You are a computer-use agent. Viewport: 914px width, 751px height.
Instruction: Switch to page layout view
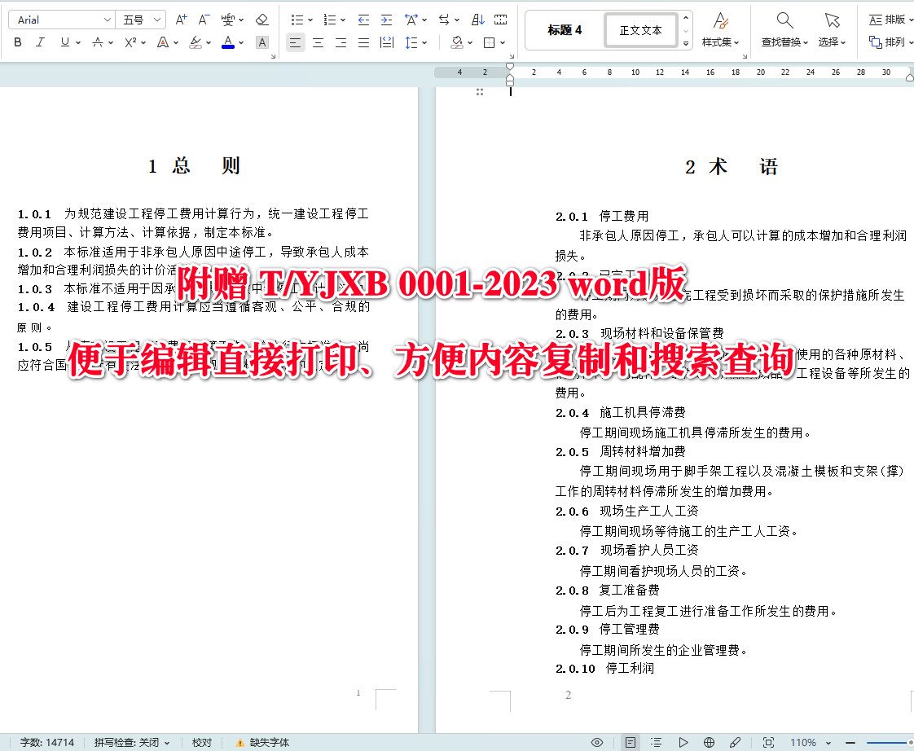click(x=631, y=742)
